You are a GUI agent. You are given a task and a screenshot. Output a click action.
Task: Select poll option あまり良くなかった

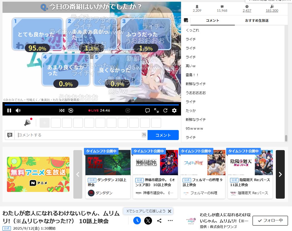point(66,70)
